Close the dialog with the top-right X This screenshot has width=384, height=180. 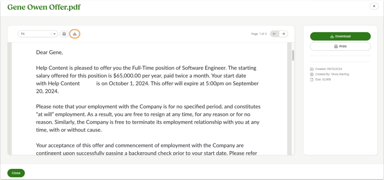pos(374,6)
